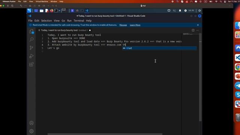Open Visual Studio Code from macOS dock

[x=237, y=58]
